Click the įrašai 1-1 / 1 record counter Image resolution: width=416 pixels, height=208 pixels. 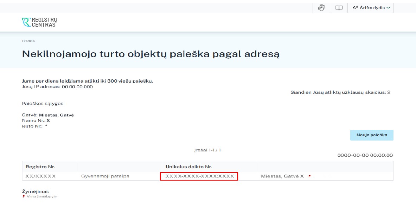207,150
